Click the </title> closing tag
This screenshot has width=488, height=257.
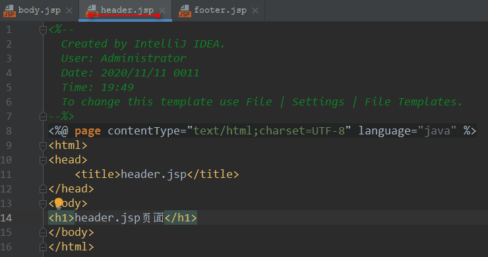click(x=213, y=174)
